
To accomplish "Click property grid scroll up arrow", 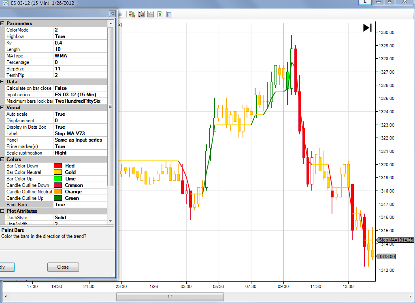I will [111, 23].
